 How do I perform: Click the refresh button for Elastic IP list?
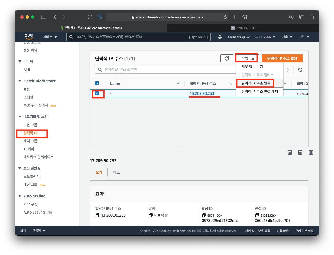point(227,58)
